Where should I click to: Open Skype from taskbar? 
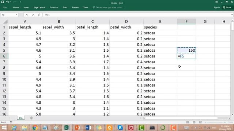[x=120, y=128]
